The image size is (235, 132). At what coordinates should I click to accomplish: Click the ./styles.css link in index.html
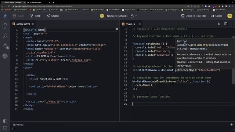[79, 60]
